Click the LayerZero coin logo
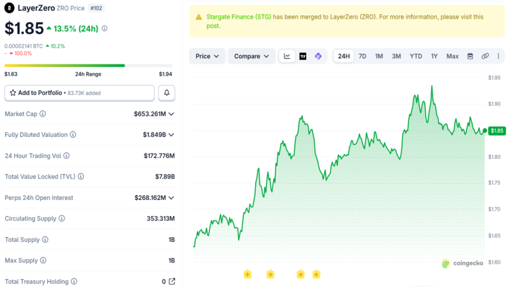The height and width of the screenshot is (287, 511). click(x=9, y=8)
